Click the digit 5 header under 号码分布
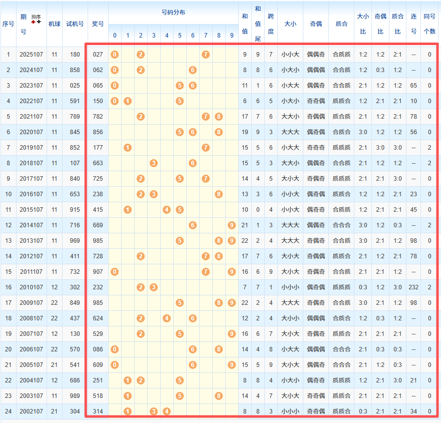Screen dimensions: 441x423 tap(180, 36)
